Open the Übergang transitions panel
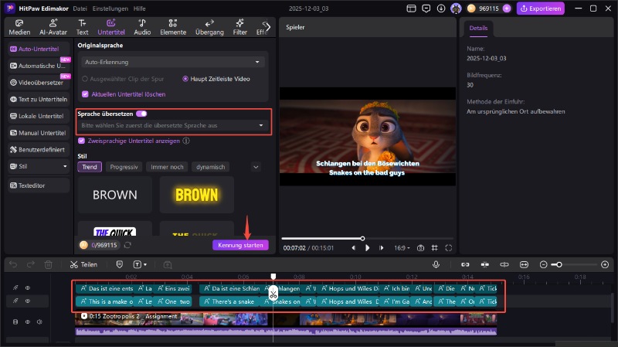The width and height of the screenshot is (618, 347). click(x=210, y=28)
